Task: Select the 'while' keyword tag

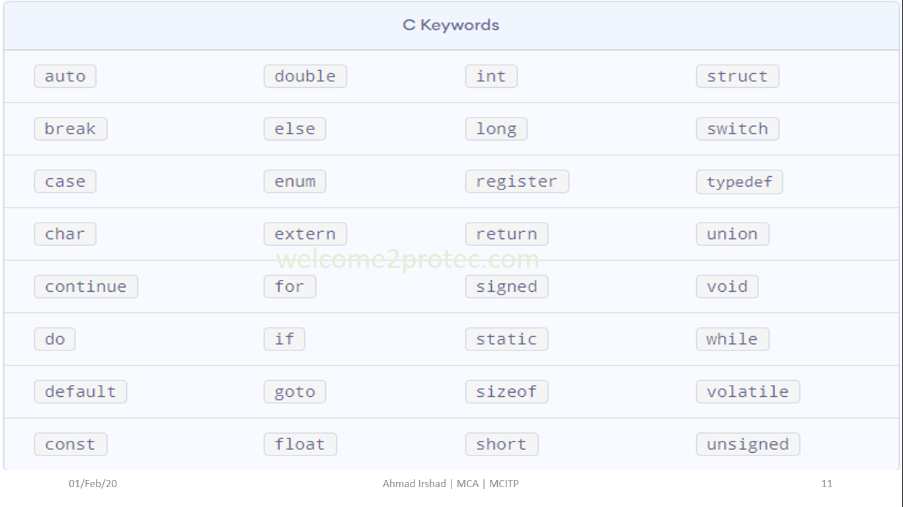Action: pyautogui.click(x=732, y=339)
